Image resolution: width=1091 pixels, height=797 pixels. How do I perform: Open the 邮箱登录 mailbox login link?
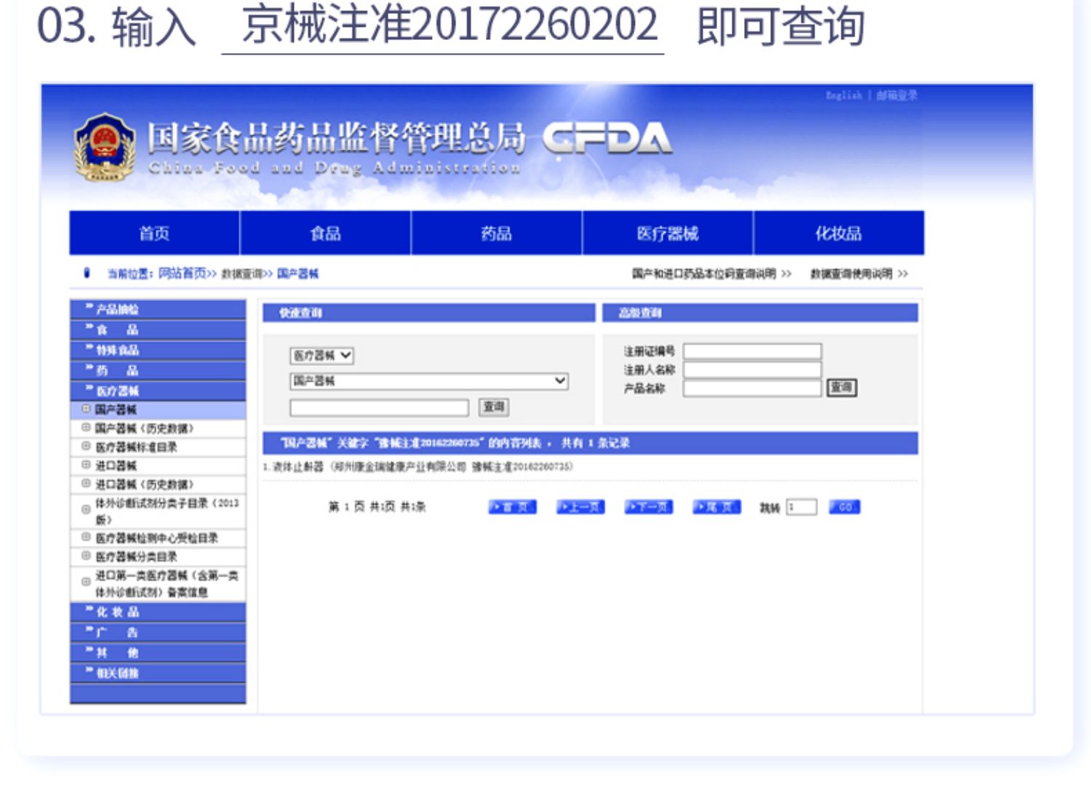[897, 95]
